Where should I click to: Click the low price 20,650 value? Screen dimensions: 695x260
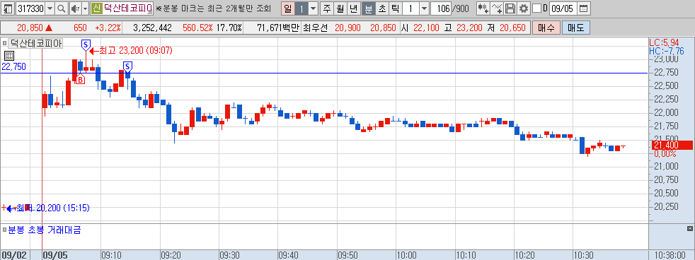[x=512, y=28]
